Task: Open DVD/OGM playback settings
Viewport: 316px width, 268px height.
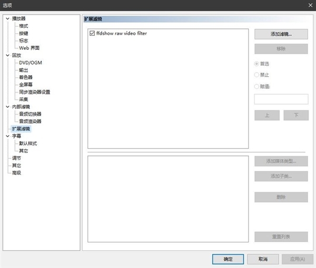Action: tap(31, 63)
